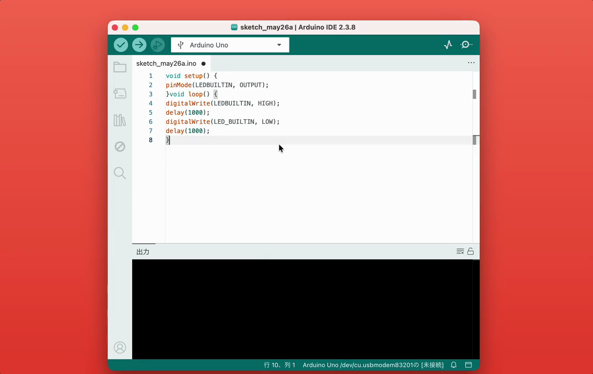Open the Arduino Uno board selector dropdown
Image resolution: width=593 pixels, height=374 pixels.
pos(230,45)
